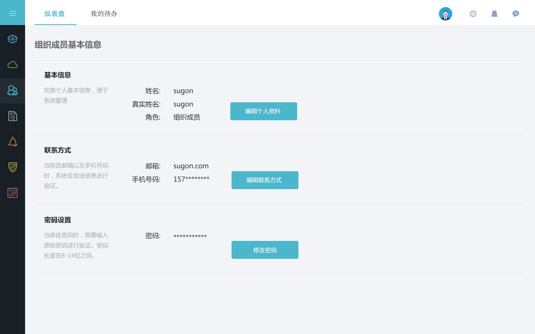Open the green cloud icon in sidebar
This screenshot has width=535, height=334.
click(x=12, y=65)
